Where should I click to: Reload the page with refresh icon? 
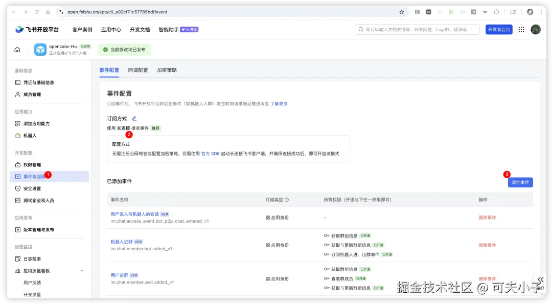[37, 12]
